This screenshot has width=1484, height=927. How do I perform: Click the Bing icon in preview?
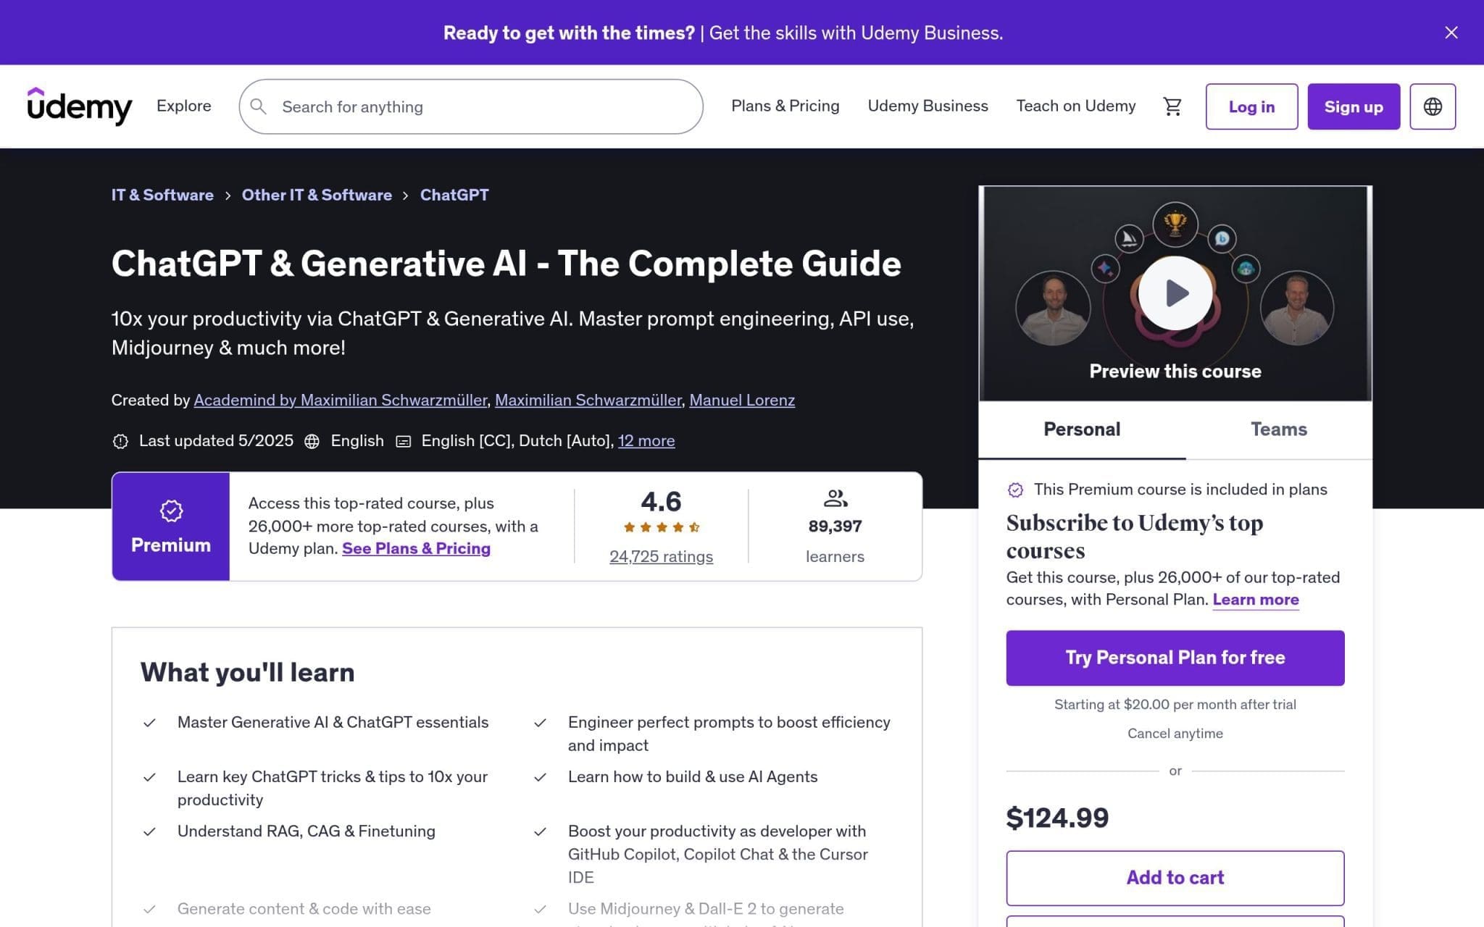point(1222,238)
